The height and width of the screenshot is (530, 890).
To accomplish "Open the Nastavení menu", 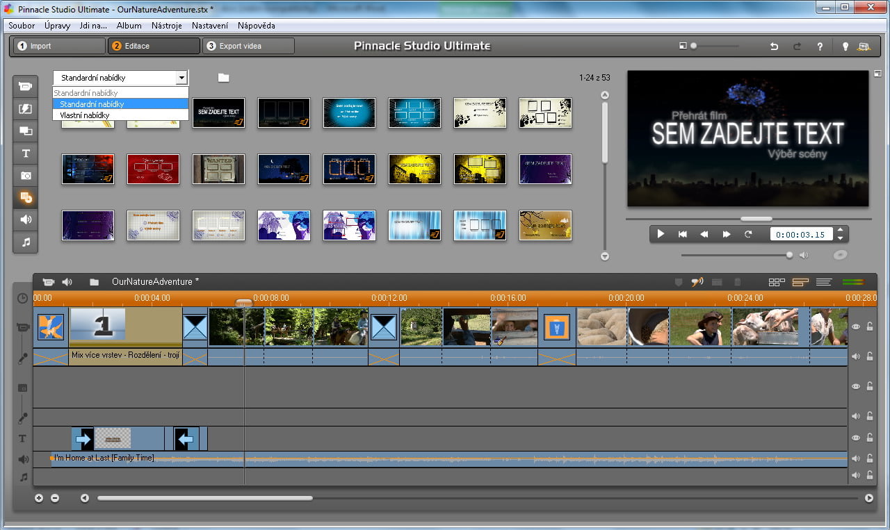I will pos(209,26).
